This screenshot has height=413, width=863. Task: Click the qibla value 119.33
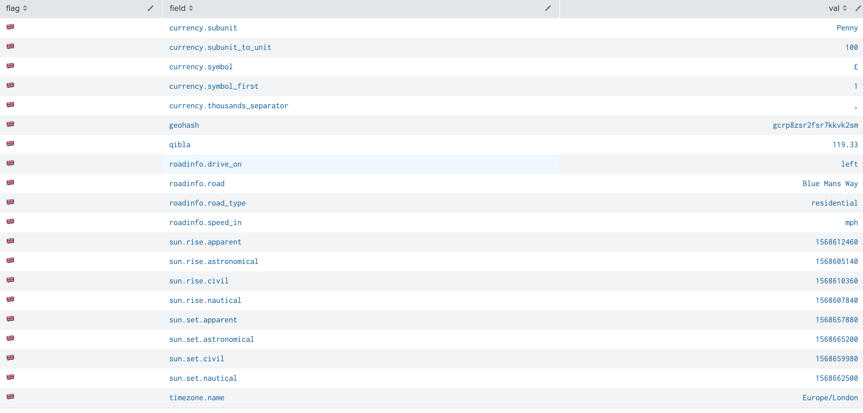tap(845, 145)
